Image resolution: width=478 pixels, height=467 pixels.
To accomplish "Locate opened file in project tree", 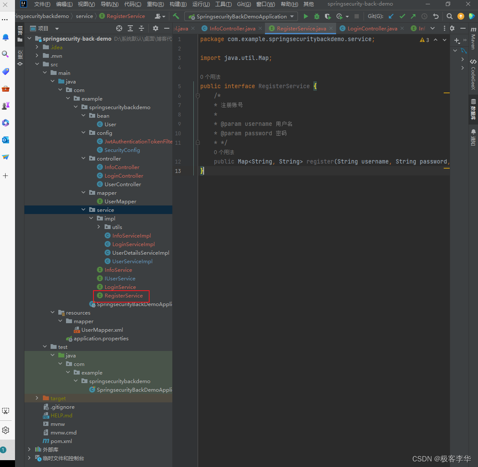I will coord(119,28).
